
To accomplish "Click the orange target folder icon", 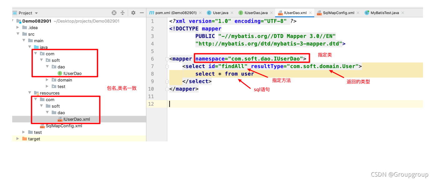I will [x=24, y=139].
